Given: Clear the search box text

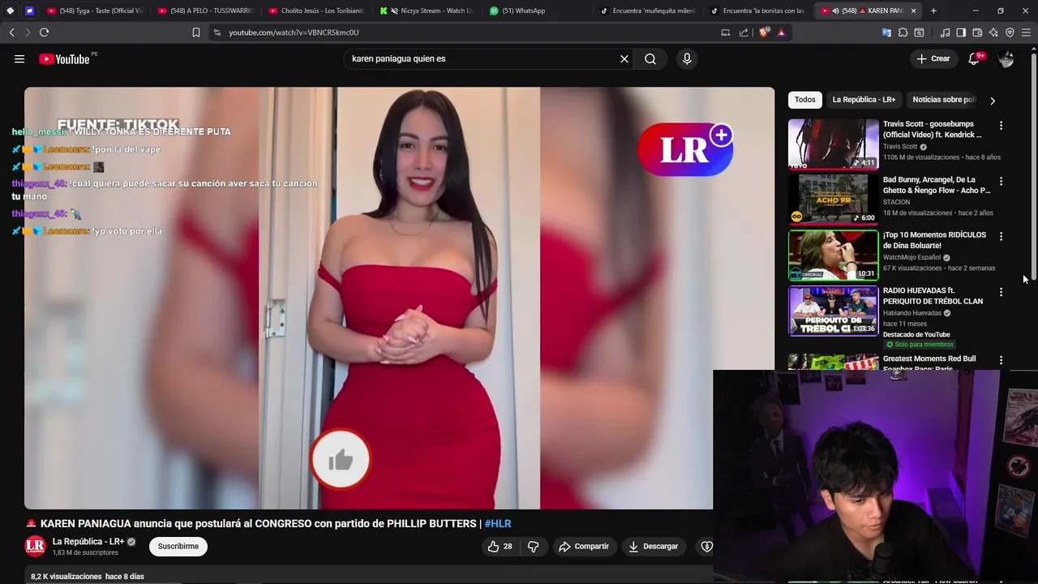Looking at the screenshot, I should point(624,58).
